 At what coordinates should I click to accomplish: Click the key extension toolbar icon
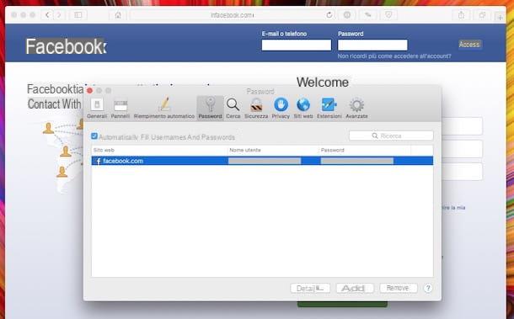[367, 15]
